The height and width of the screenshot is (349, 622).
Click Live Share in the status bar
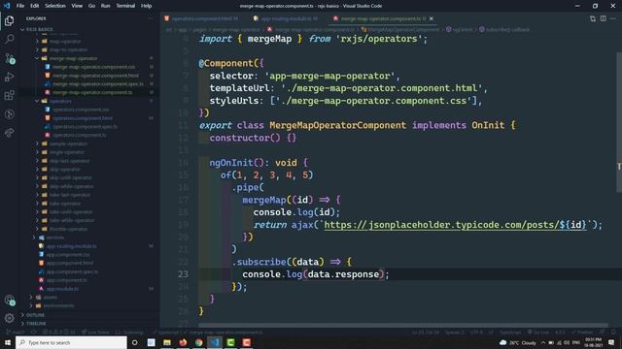pyautogui.click(x=95, y=333)
